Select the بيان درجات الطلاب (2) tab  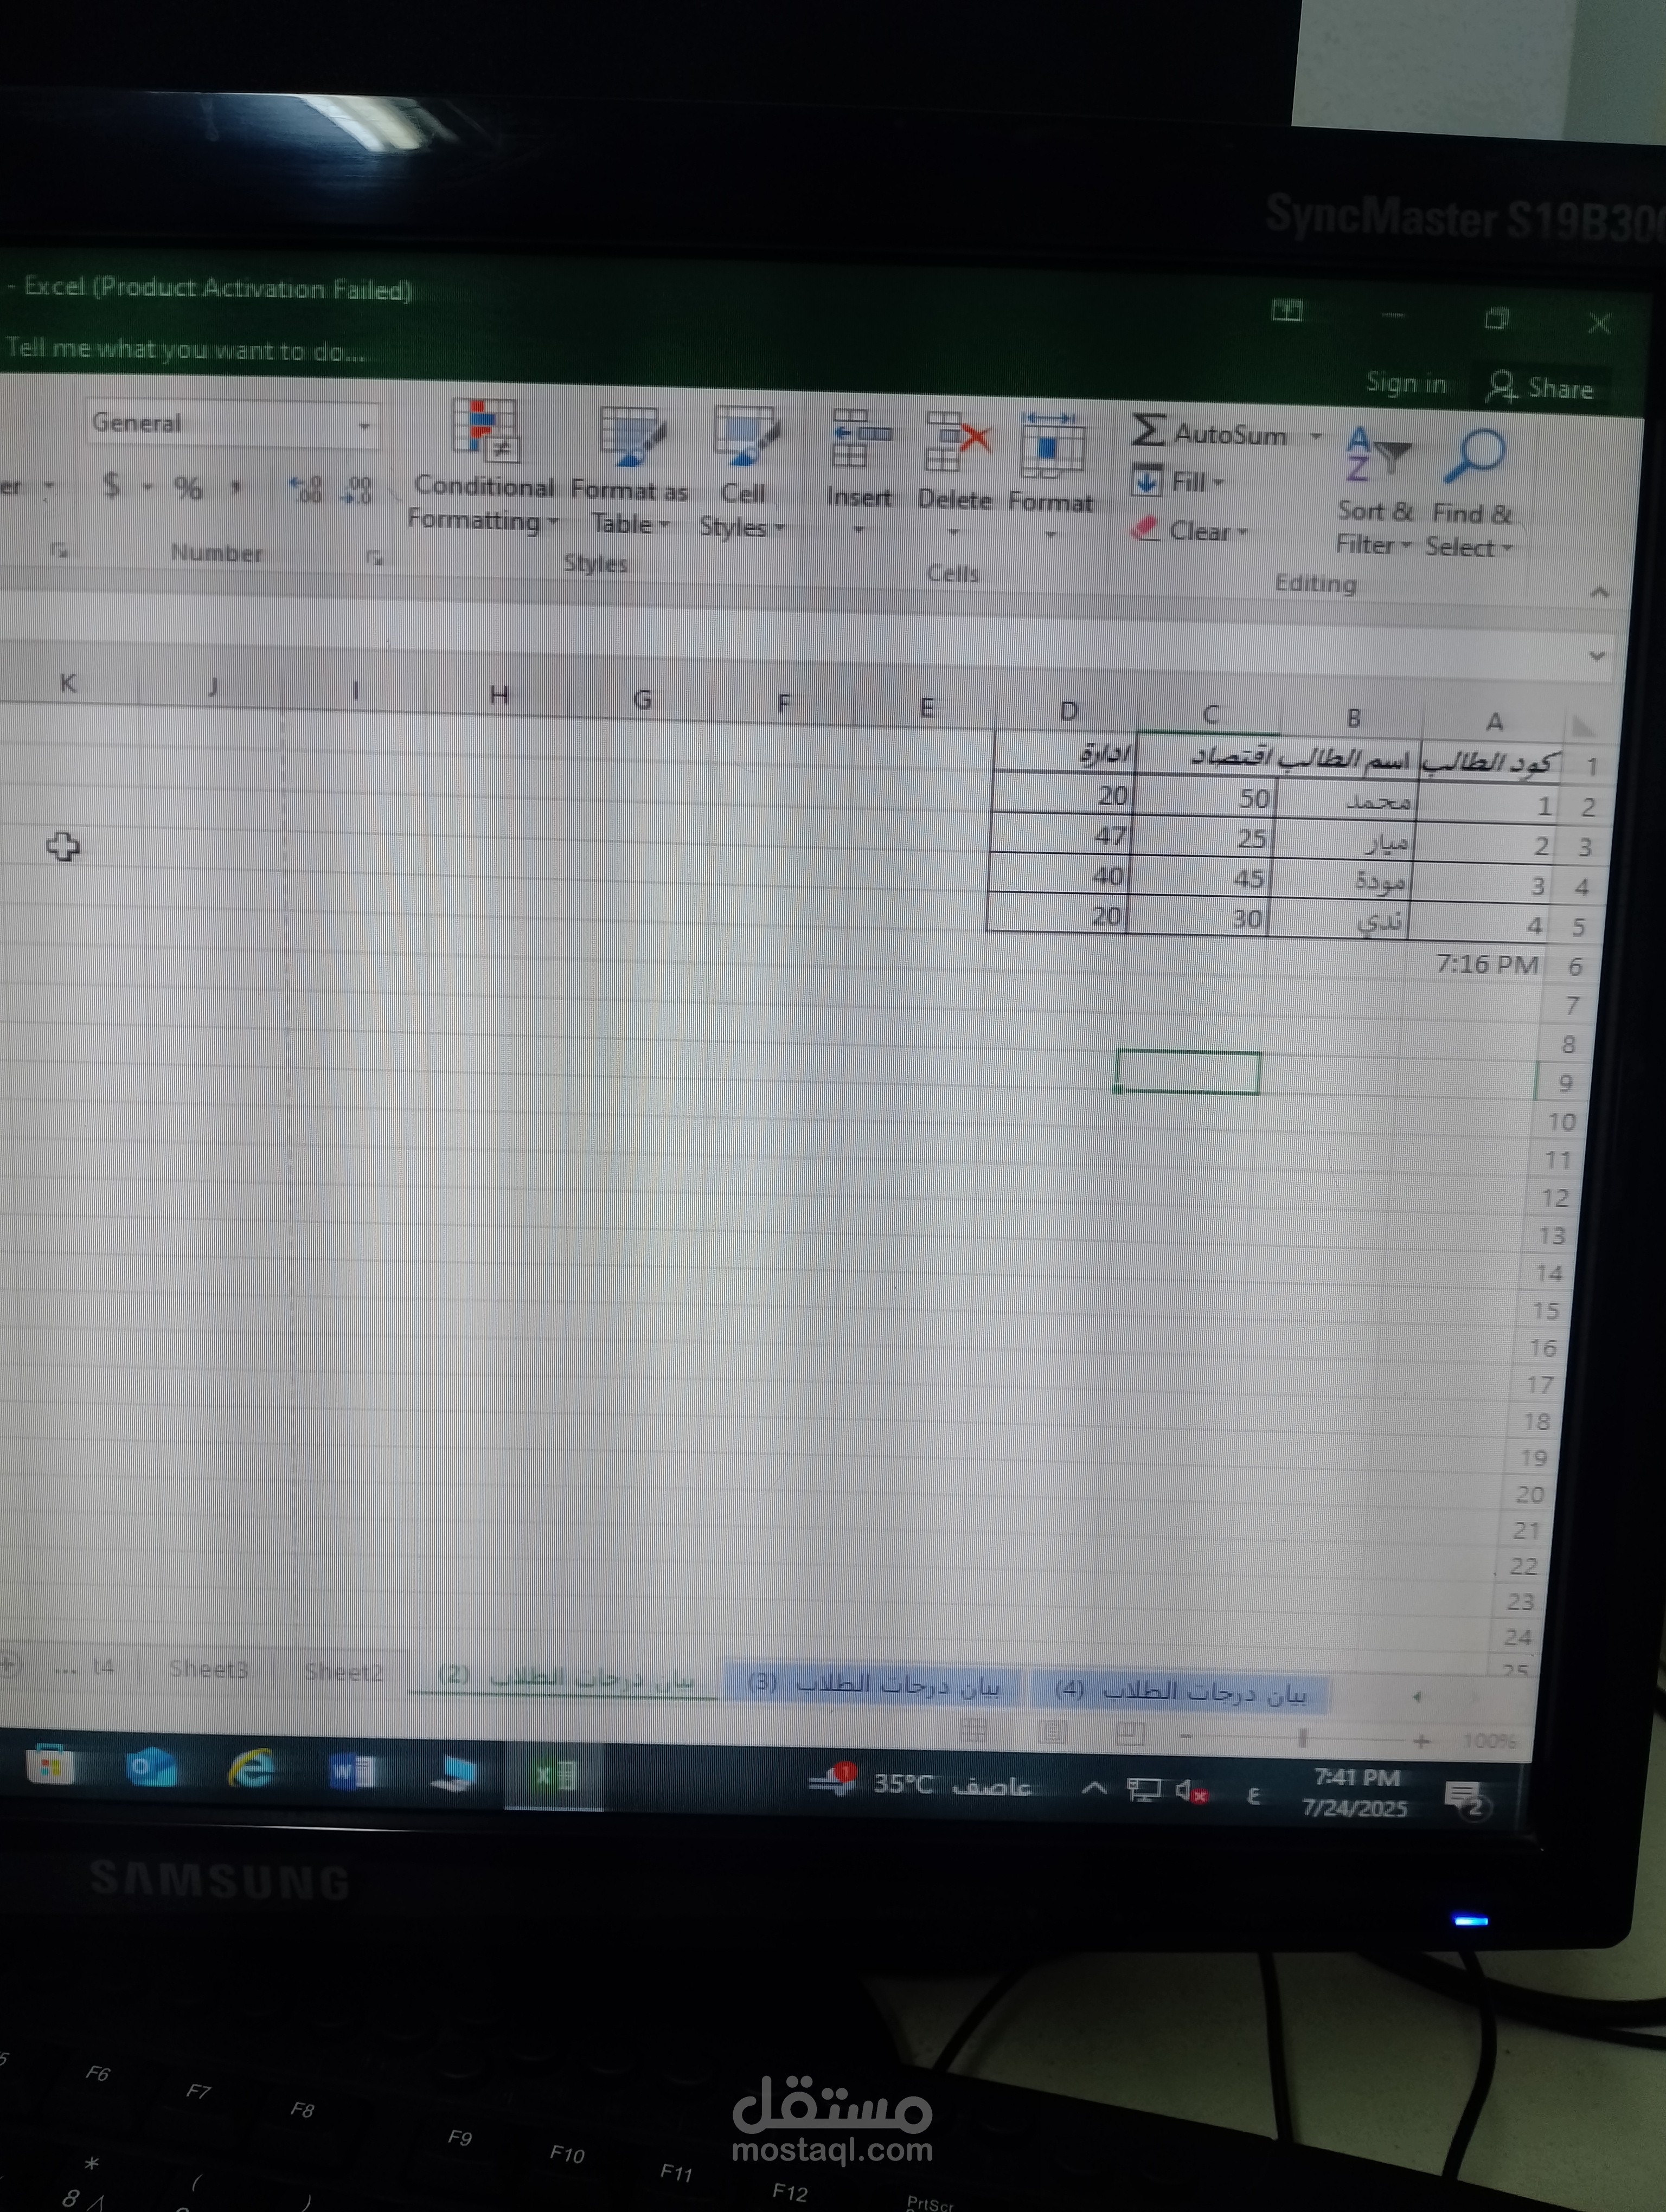(565, 1676)
